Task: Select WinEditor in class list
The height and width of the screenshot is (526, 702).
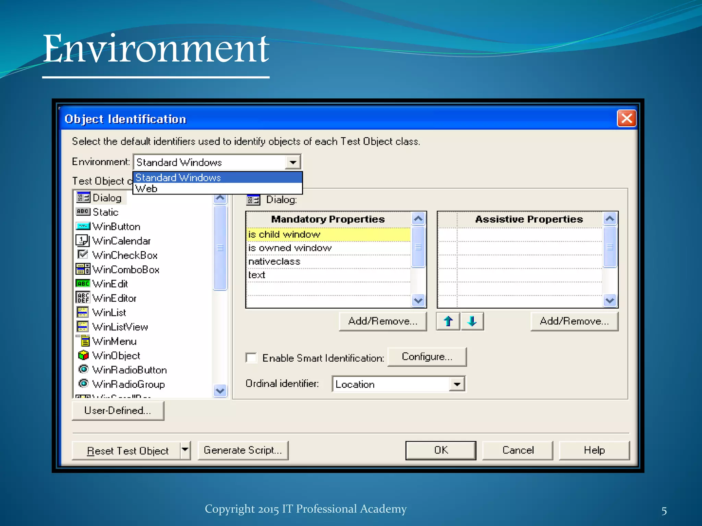Action: [x=114, y=298]
